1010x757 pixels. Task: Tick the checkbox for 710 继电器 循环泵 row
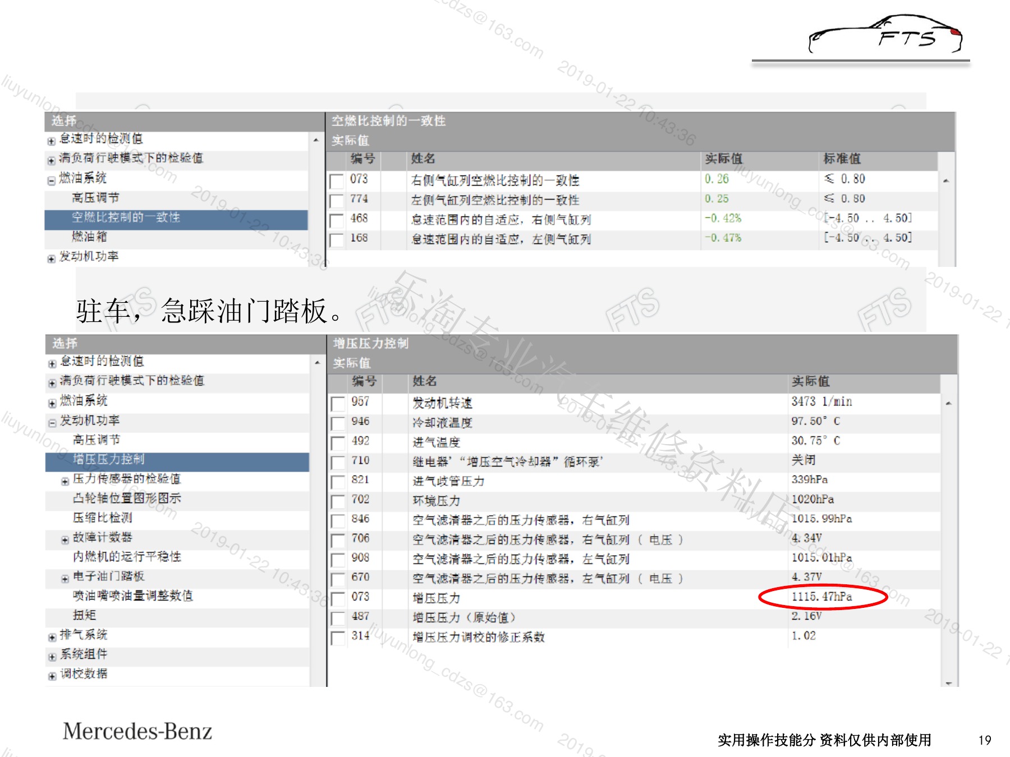point(338,463)
